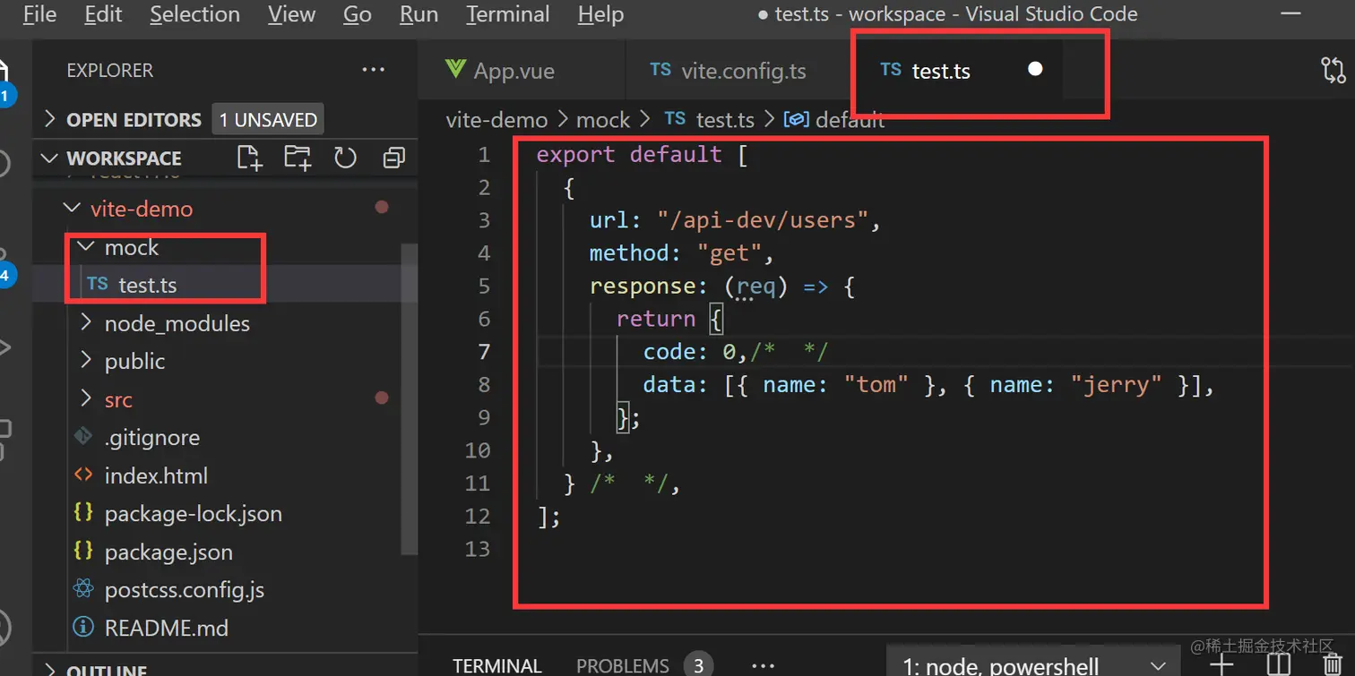Screen dimensions: 1355x676
Task: Add a new terminal with the plus icon
Action: 1221,663
